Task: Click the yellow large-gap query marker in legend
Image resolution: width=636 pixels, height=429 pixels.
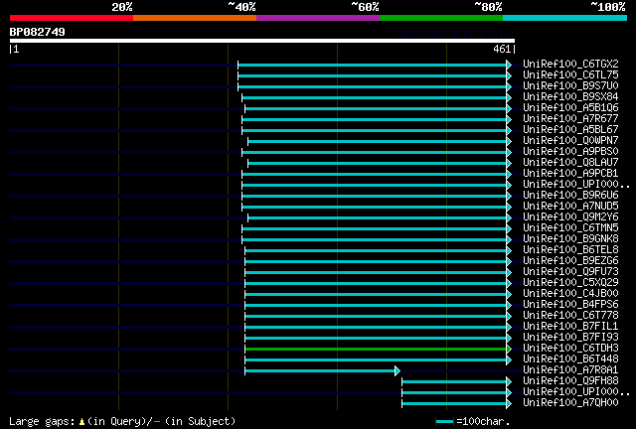Action: tap(81, 422)
